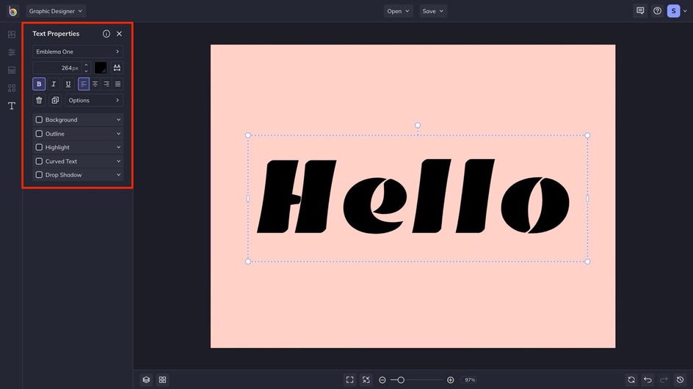Open the feedback chat icon
Screen dimensions: 693x389
(x=640, y=11)
